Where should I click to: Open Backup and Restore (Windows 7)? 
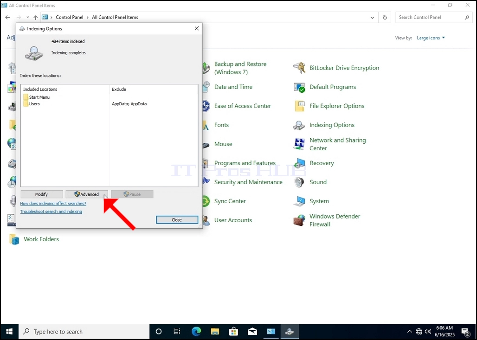point(240,68)
